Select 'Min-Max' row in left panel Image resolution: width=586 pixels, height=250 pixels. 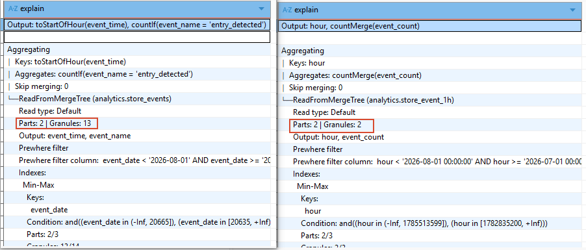(x=137, y=185)
